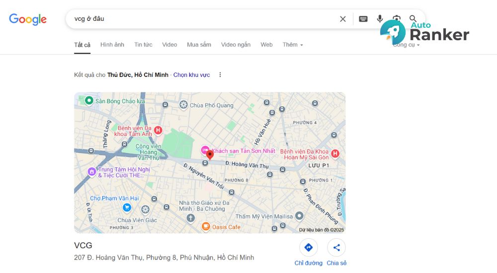Click the search field containing 'vcg ở đâu'

coord(203,19)
